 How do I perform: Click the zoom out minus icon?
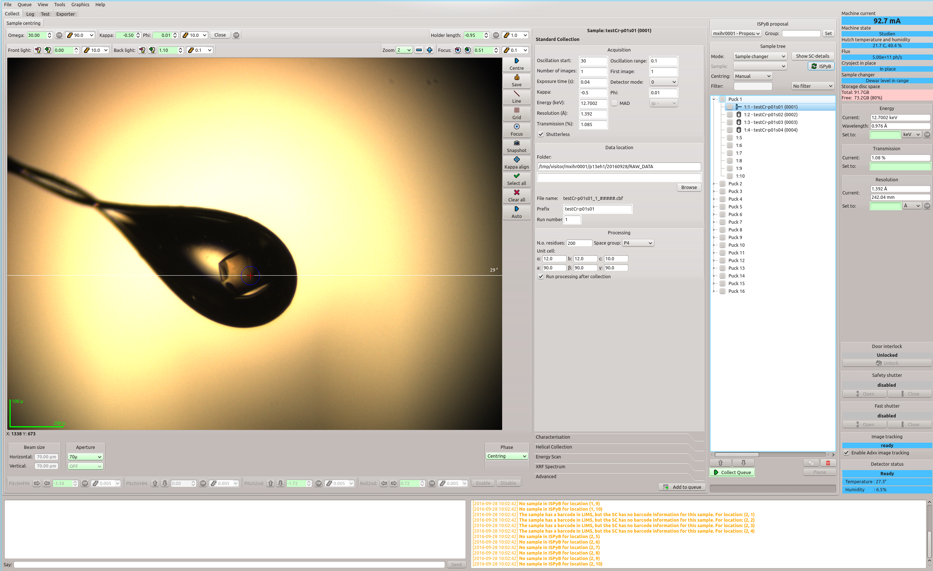[x=419, y=50]
